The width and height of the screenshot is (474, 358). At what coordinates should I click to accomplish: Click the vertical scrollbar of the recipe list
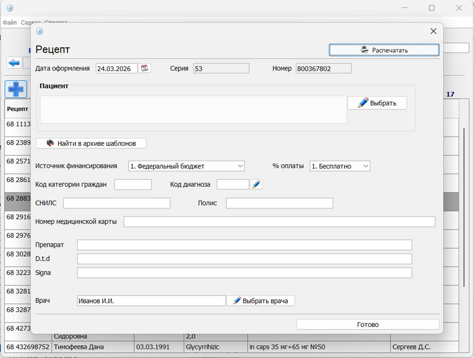[x=464, y=208]
